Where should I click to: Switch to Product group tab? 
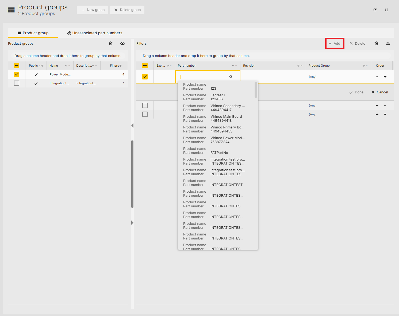point(33,33)
